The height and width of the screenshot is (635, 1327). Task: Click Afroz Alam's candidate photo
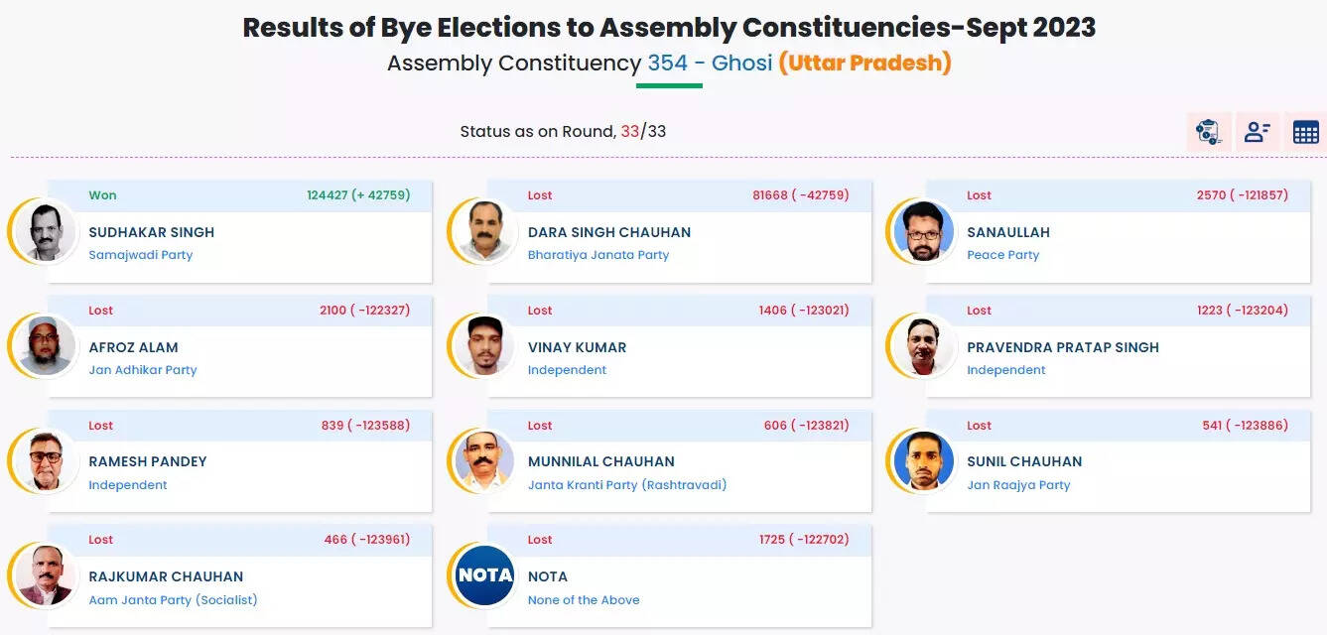47,346
